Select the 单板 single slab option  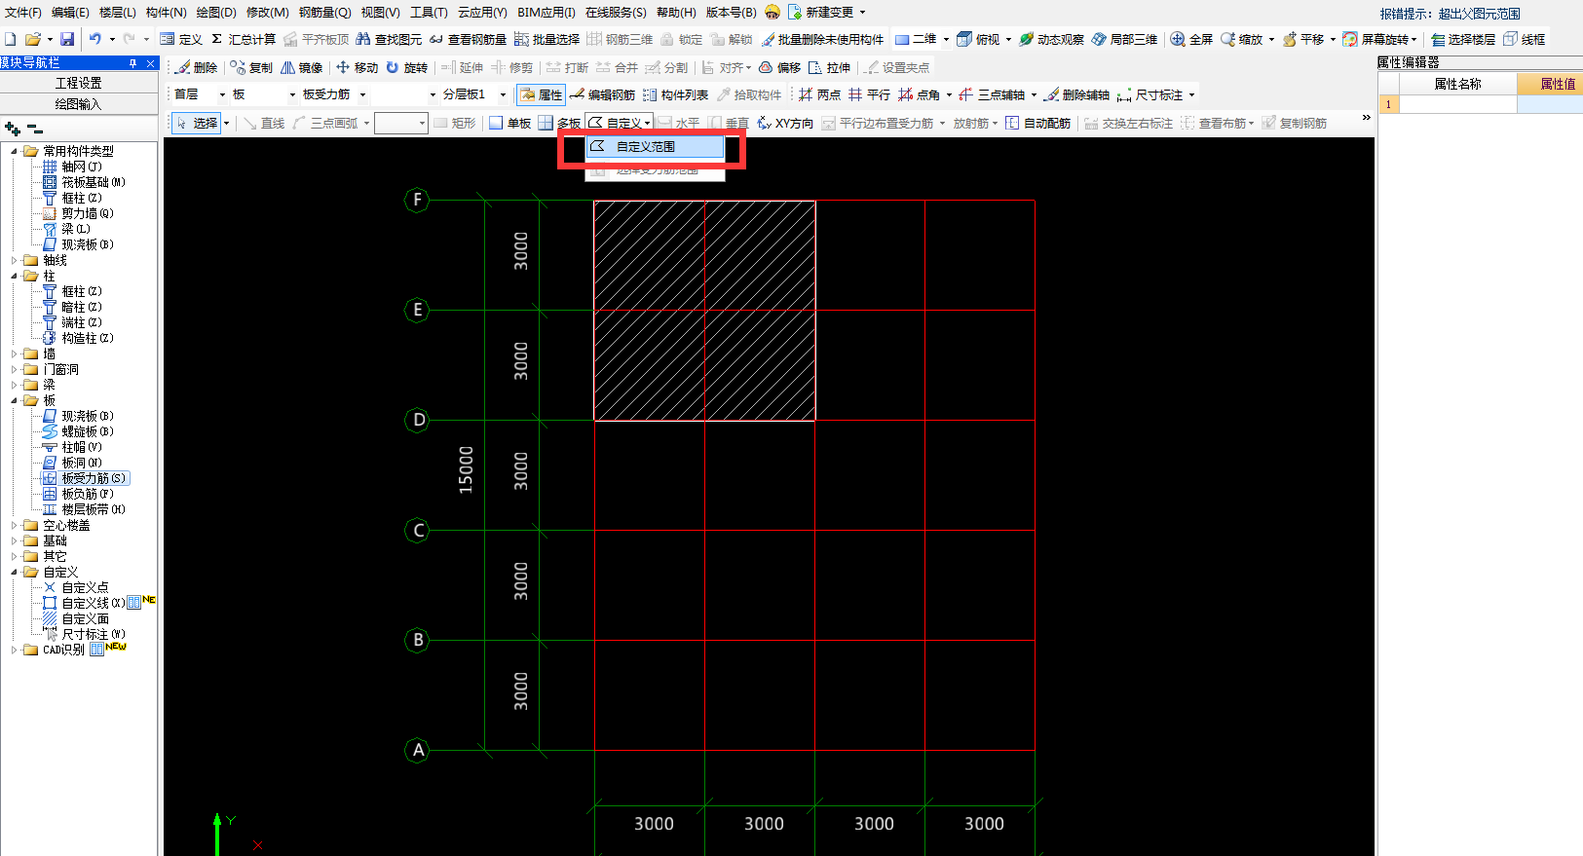[509, 123]
